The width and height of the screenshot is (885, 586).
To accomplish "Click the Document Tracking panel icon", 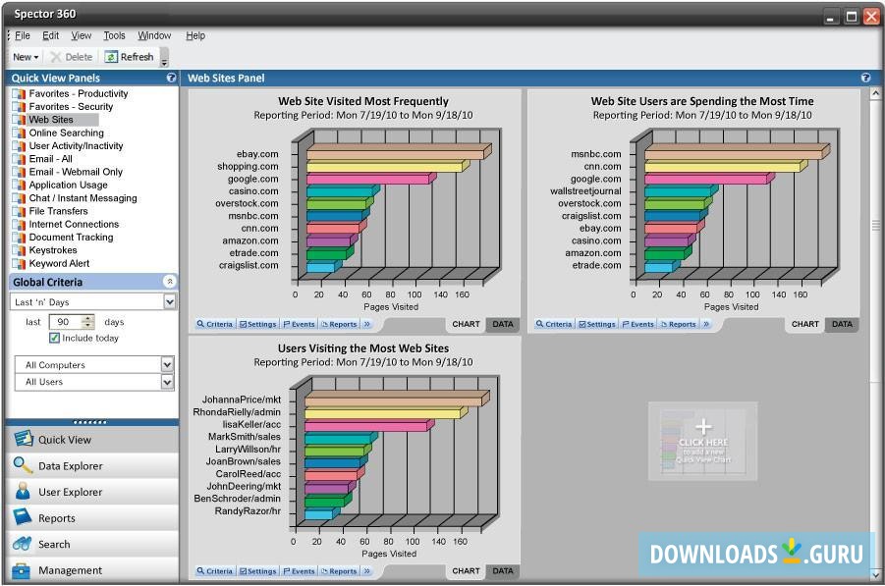I will (x=19, y=238).
